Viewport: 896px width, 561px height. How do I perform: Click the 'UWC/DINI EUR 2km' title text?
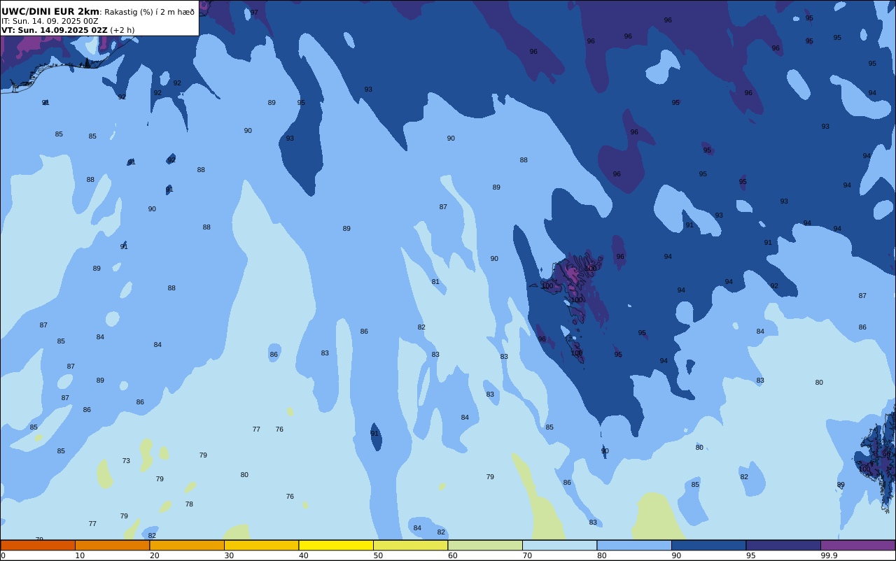50,12
